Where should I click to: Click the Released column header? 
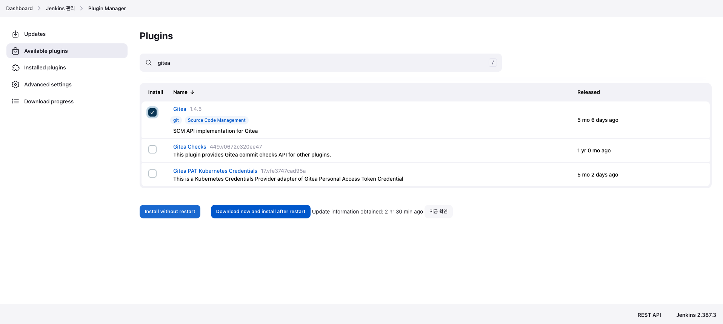coord(588,92)
